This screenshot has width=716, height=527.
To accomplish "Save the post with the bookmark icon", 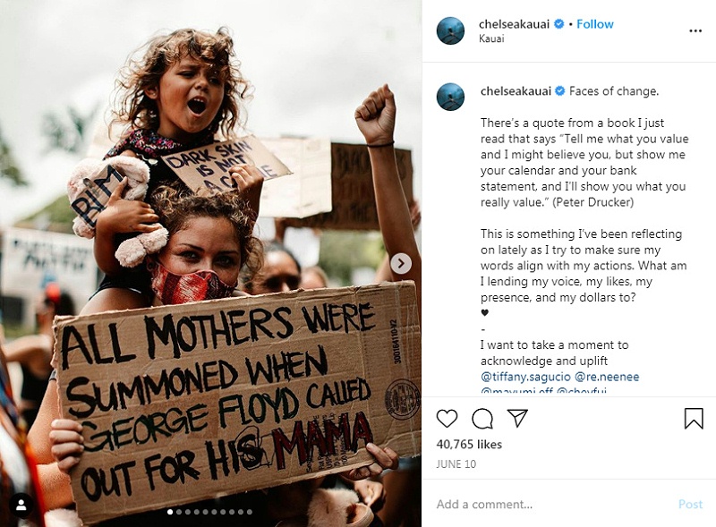I will [x=694, y=418].
